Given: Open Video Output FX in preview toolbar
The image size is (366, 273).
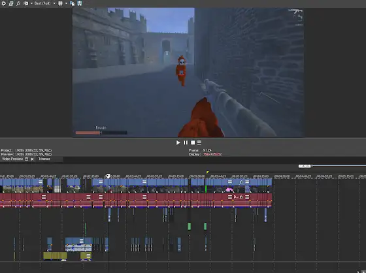Looking at the screenshot, I should click(x=18, y=3).
